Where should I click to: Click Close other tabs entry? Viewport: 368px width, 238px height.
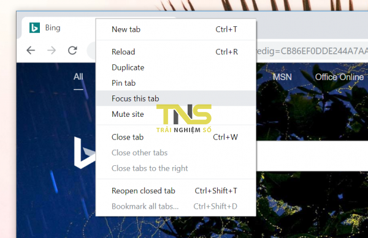(x=176, y=152)
